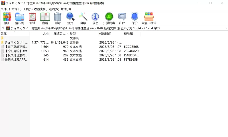Image resolution: width=228 pixels, height=137 pixels.
Task: Click the 删除 (Delete) trash icon
Action: [x=58, y=17]
